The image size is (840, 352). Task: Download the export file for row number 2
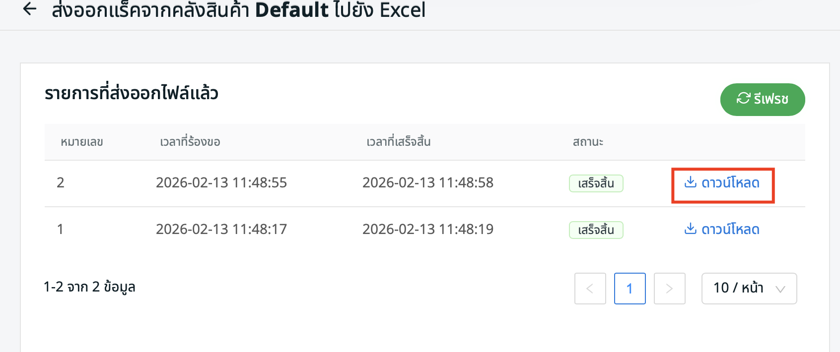tap(722, 183)
